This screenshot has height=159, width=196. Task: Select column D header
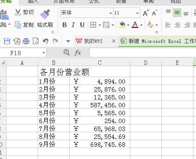click(x=146, y=63)
